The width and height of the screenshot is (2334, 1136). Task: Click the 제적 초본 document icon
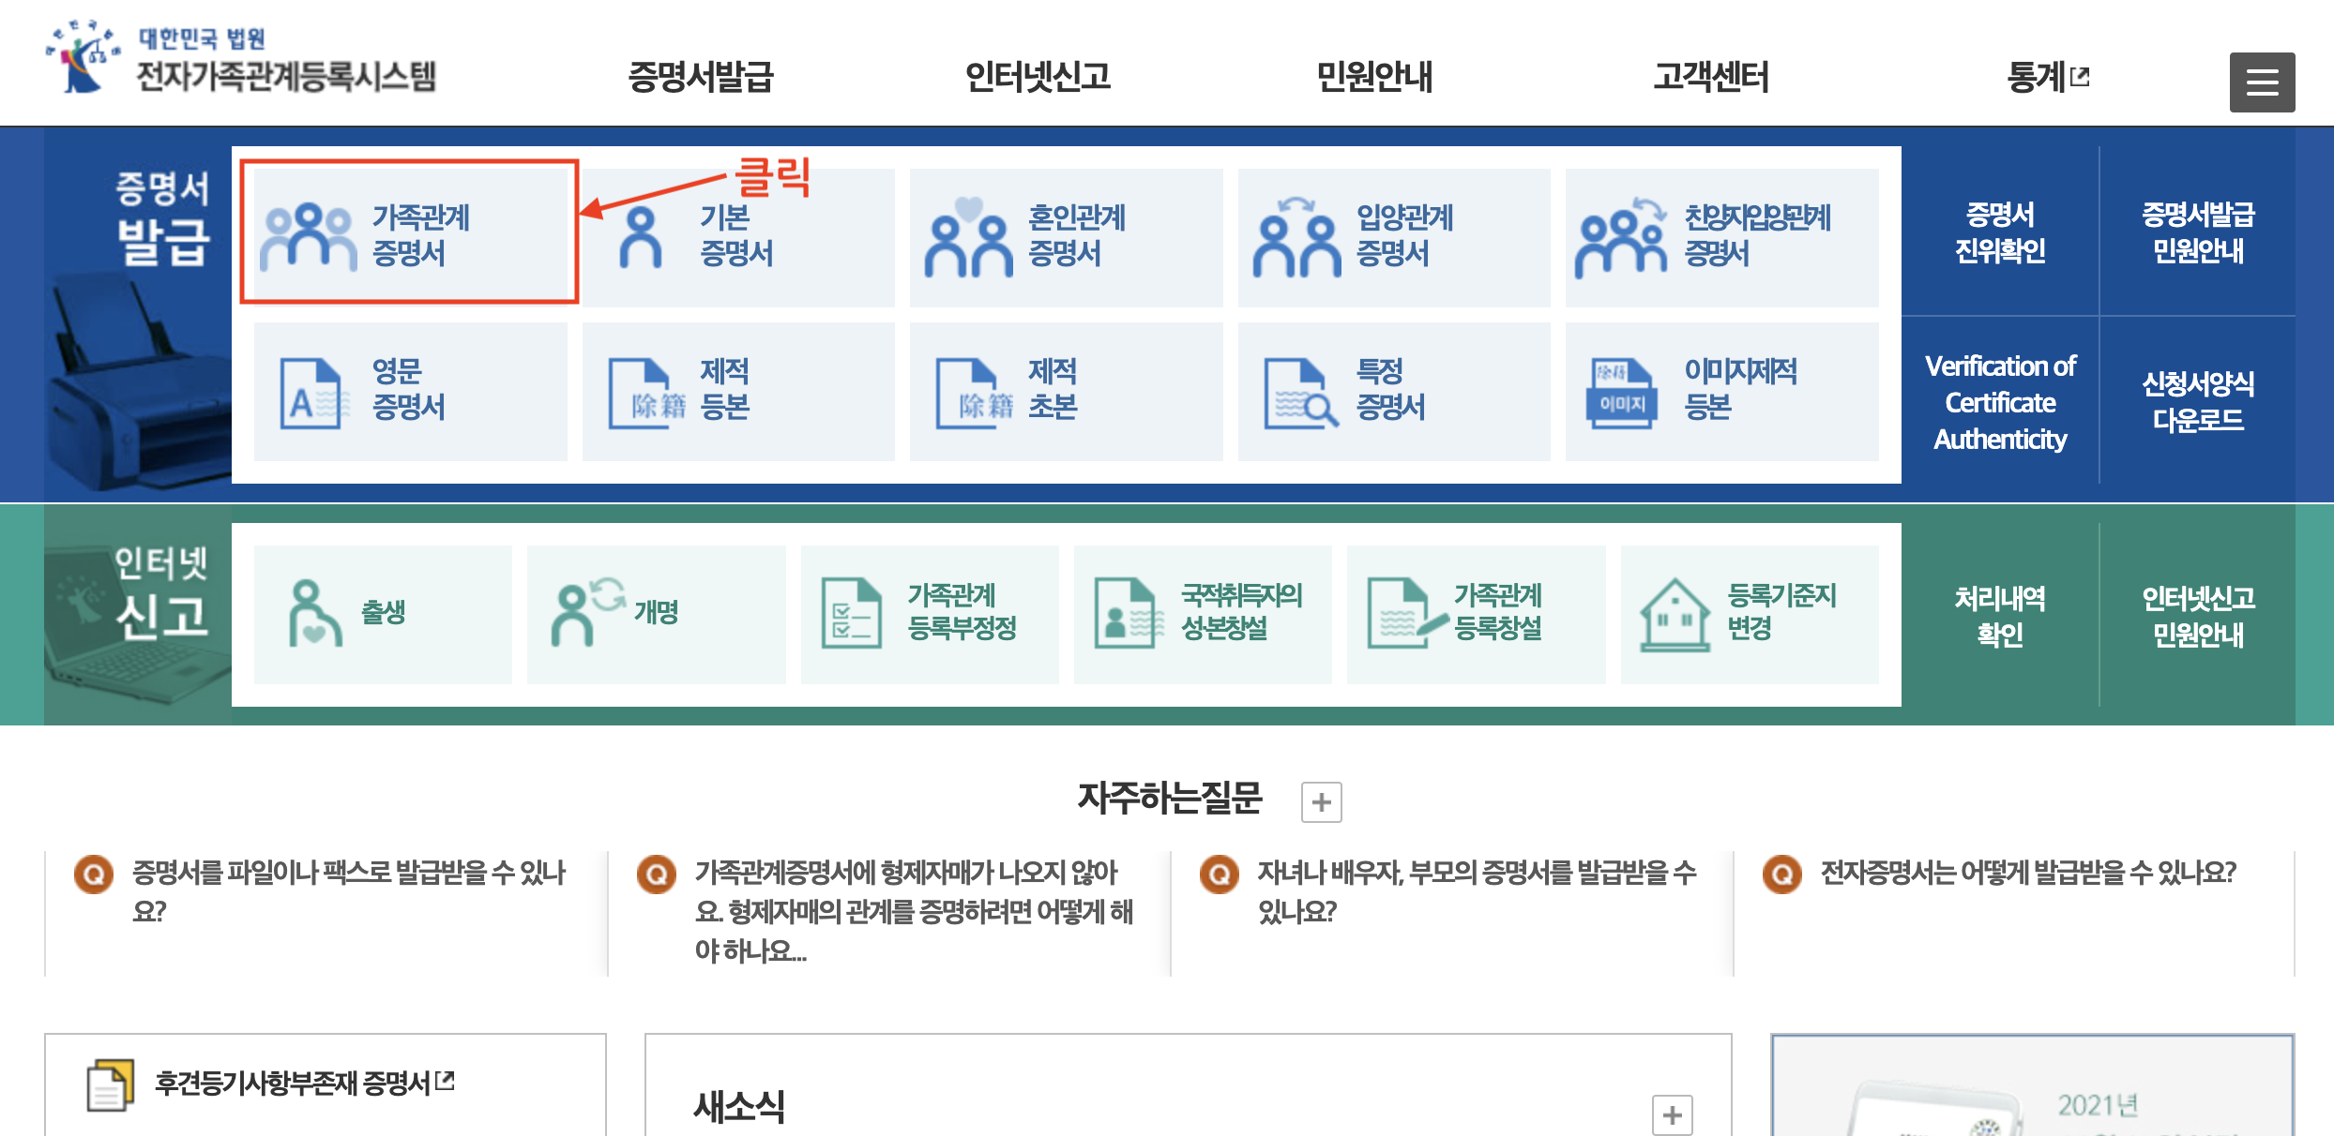point(975,394)
